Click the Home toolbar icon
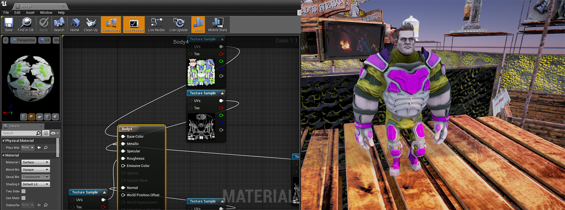This screenshot has width=565, height=210. coord(75,24)
